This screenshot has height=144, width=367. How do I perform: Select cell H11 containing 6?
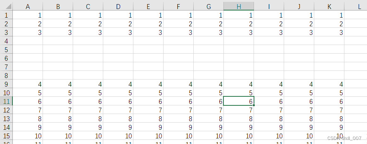[239, 101]
